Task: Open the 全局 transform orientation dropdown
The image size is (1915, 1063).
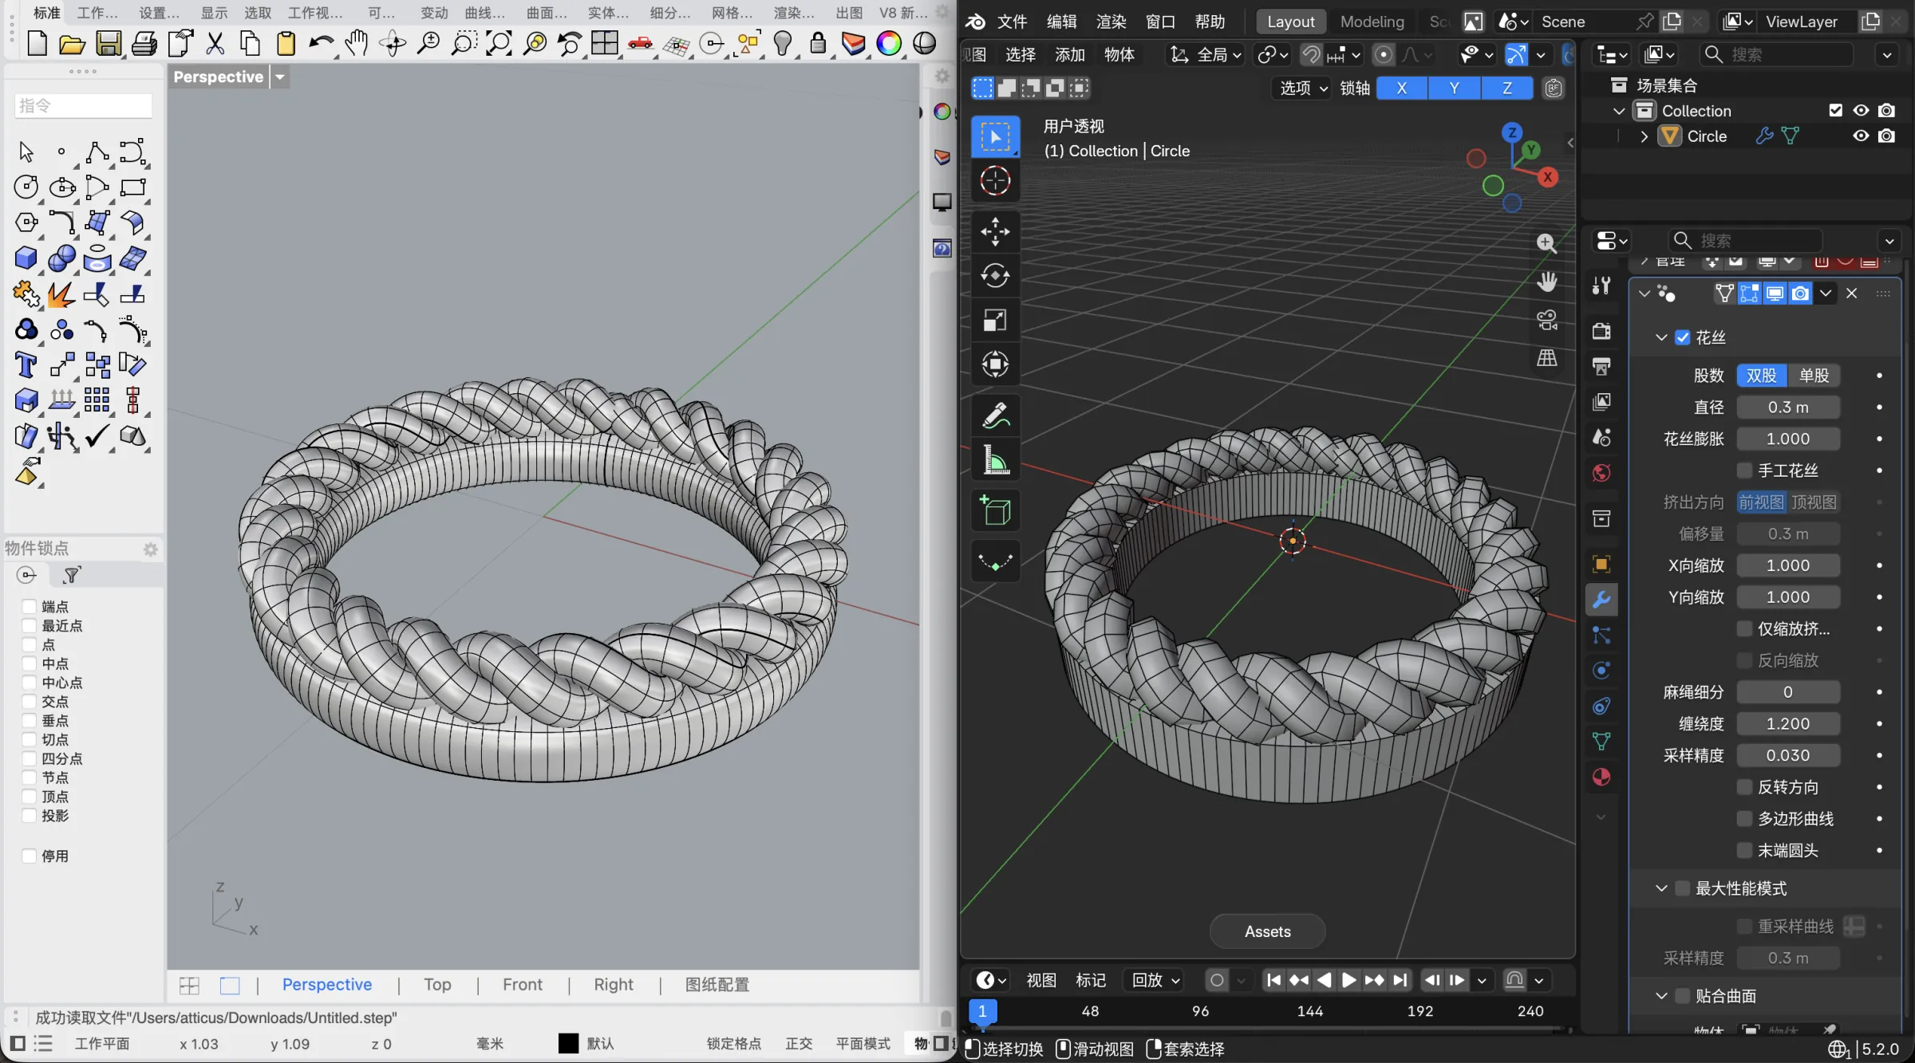Action: [x=1206, y=54]
